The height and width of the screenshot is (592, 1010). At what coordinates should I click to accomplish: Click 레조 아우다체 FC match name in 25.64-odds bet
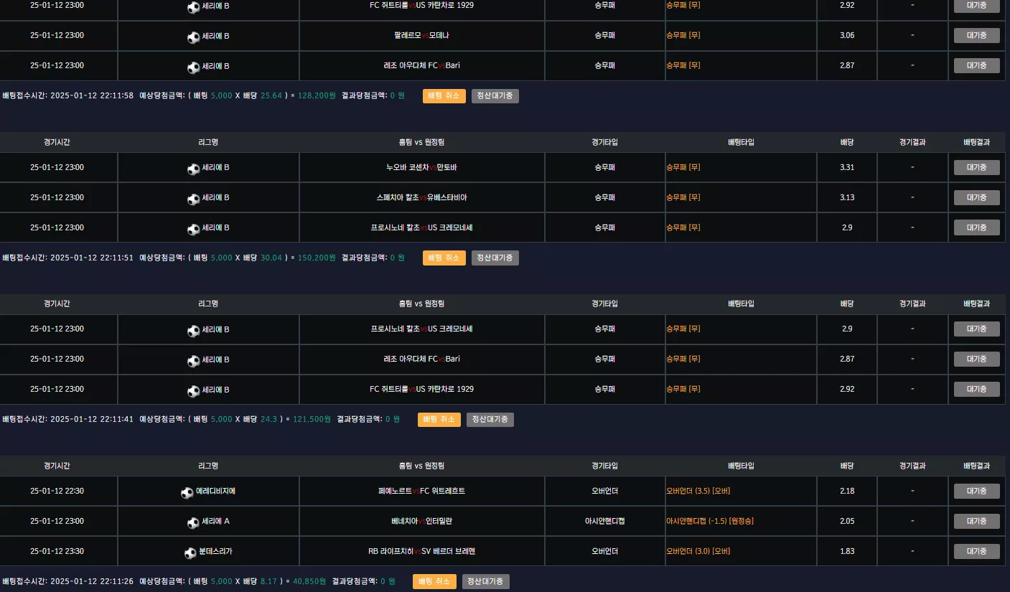421,65
